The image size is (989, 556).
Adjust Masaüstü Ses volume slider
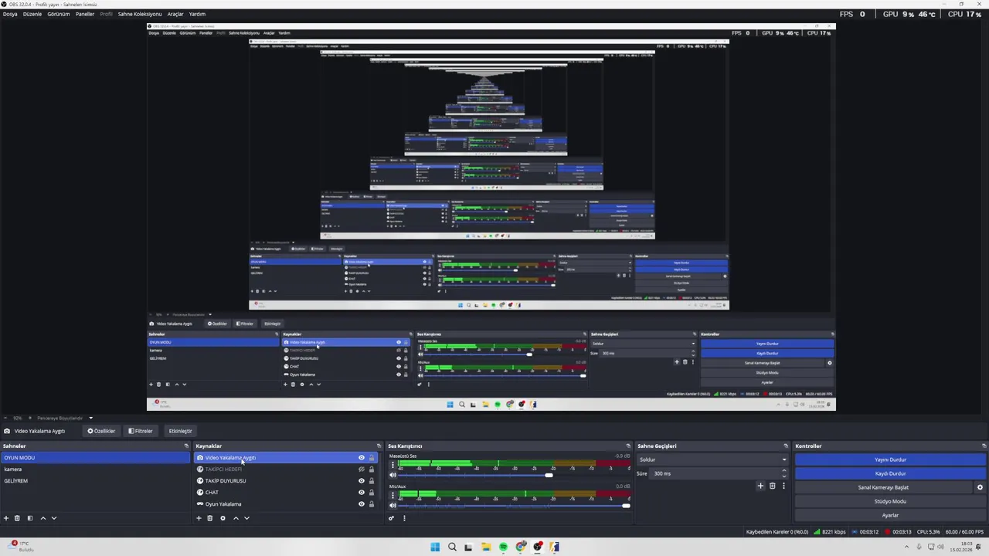coord(515,475)
